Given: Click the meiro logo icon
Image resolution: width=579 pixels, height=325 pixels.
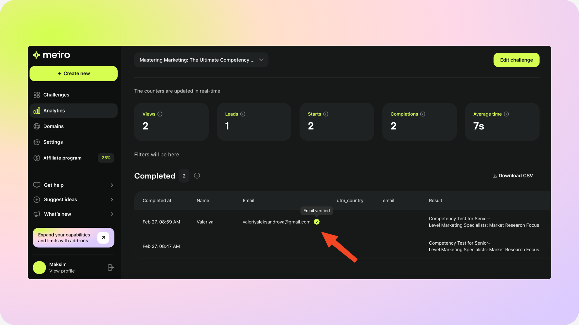Looking at the screenshot, I should (36, 55).
